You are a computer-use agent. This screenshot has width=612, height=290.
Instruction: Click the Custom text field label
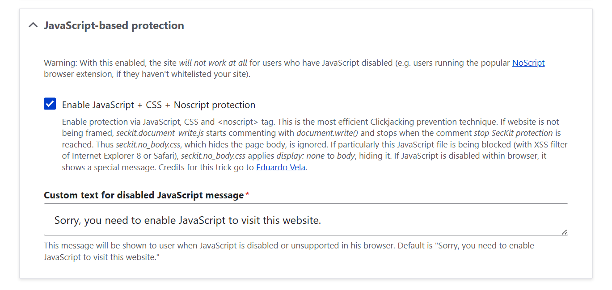(x=143, y=195)
